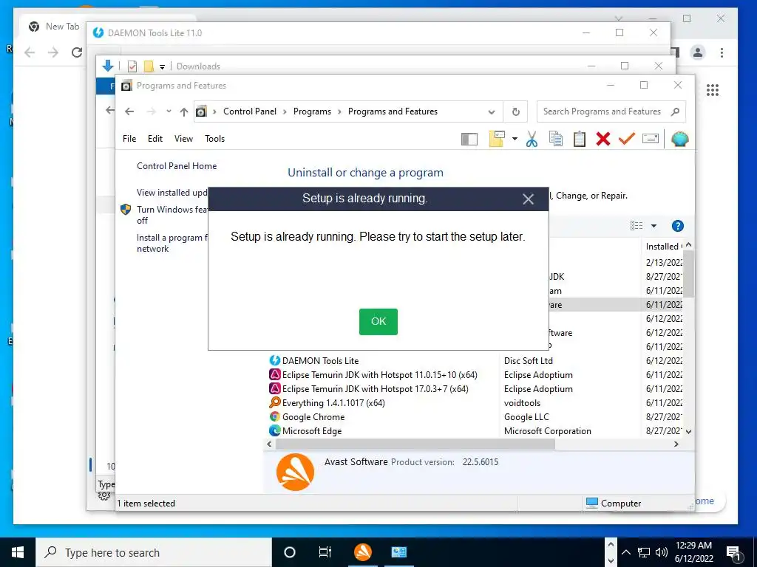The width and height of the screenshot is (757, 567).
Task: Click the Cortana circle icon
Action: click(x=289, y=552)
